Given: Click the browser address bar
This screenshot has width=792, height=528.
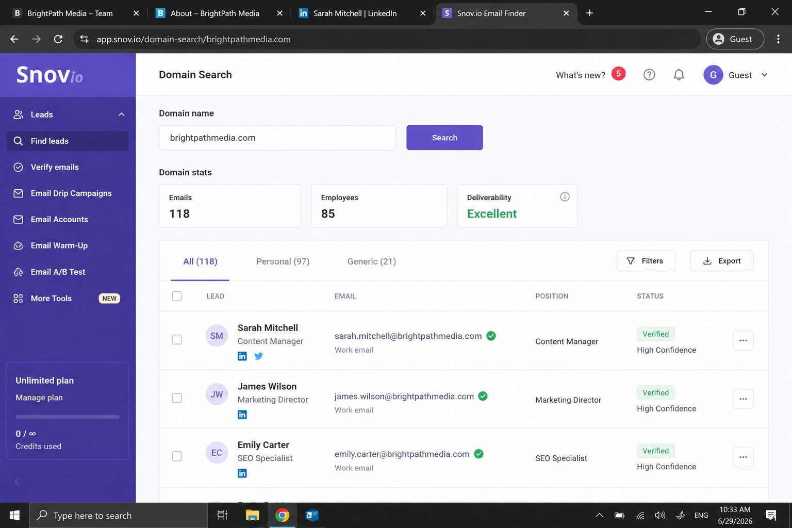Looking at the screenshot, I should pyautogui.click(x=387, y=39).
